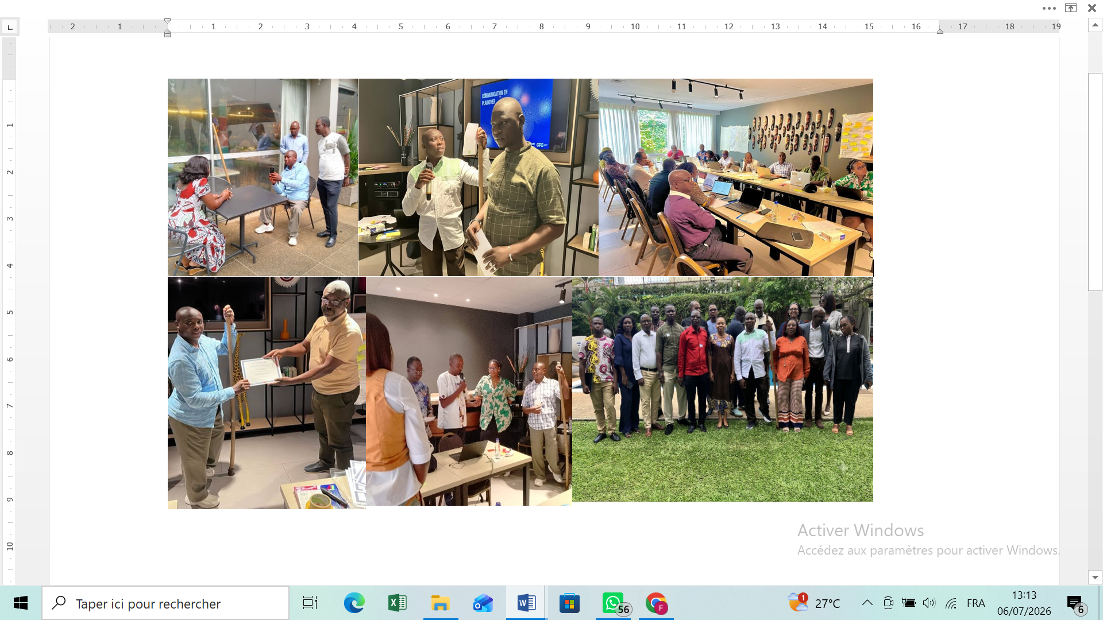Open Outlook from taskbar
The height and width of the screenshot is (620, 1103).
[483, 603]
